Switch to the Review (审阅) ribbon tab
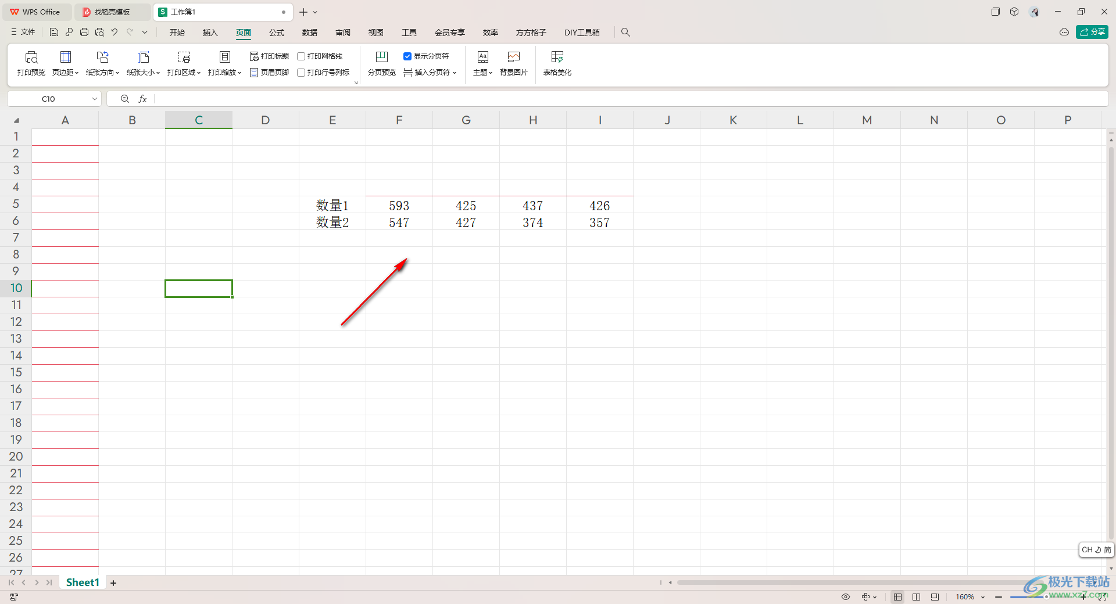Viewport: 1116px width, 604px height. 343,33
